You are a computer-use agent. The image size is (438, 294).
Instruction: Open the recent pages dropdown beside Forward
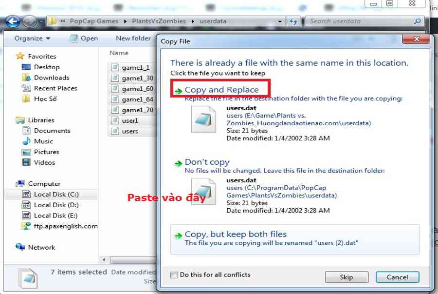click(x=41, y=21)
